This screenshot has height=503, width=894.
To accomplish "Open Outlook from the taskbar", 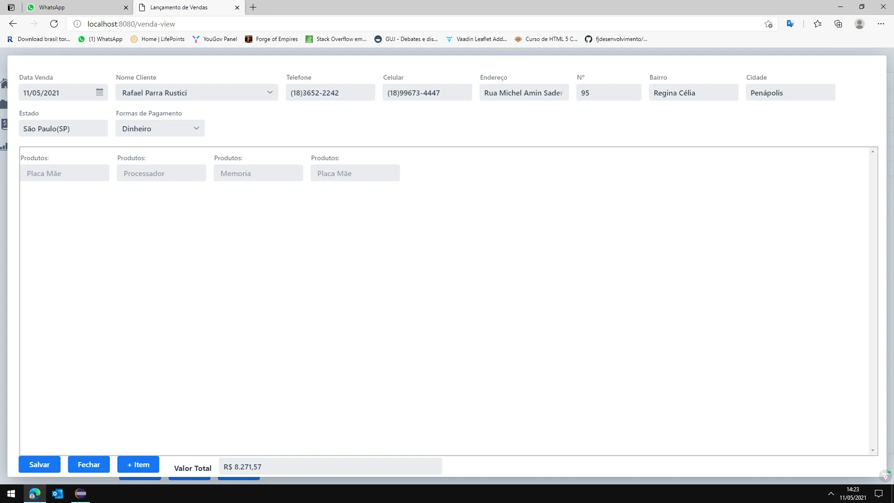I will pyautogui.click(x=58, y=494).
